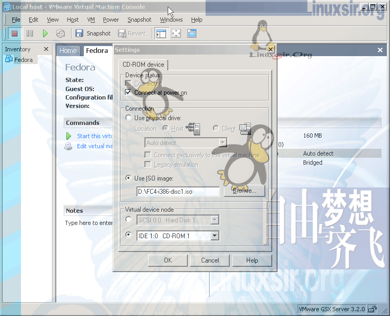390x316 pixels.
Task: Click the VMware console title bar icon
Action: point(7,7)
